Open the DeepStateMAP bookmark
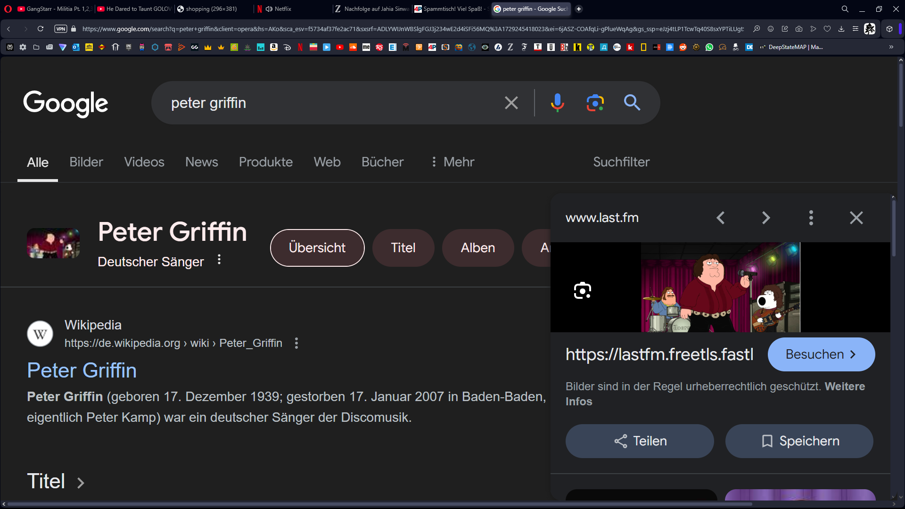Screen dimensions: 905x509 point(791,47)
